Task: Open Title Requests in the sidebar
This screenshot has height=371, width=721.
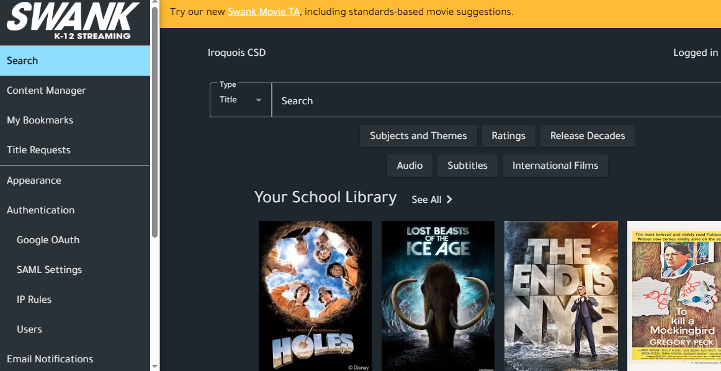Action: tap(75, 150)
